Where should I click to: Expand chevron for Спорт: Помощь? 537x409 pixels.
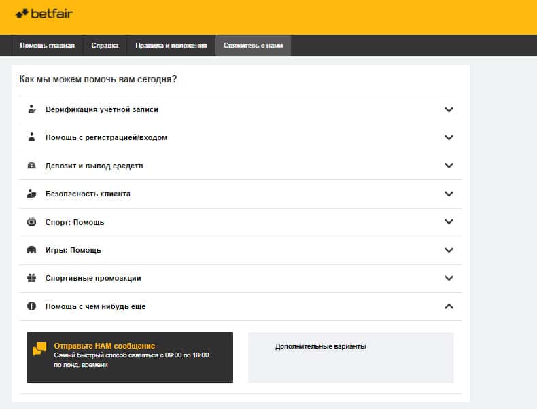point(449,221)
